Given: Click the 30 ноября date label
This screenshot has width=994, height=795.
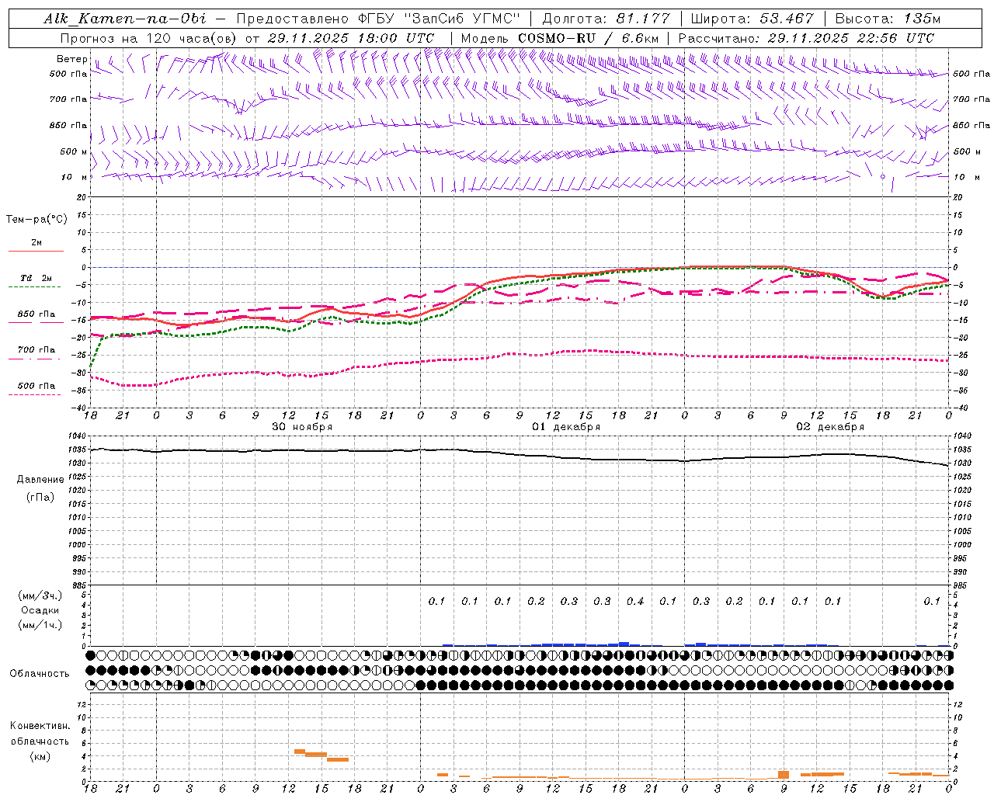Looking at the screenshot, I should point(302,427).
